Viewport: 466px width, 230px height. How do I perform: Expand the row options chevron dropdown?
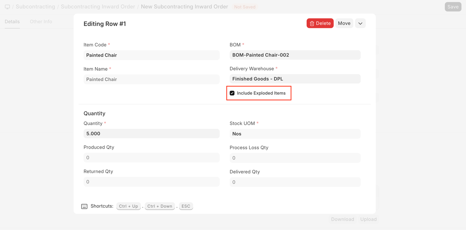pos(360,23)
